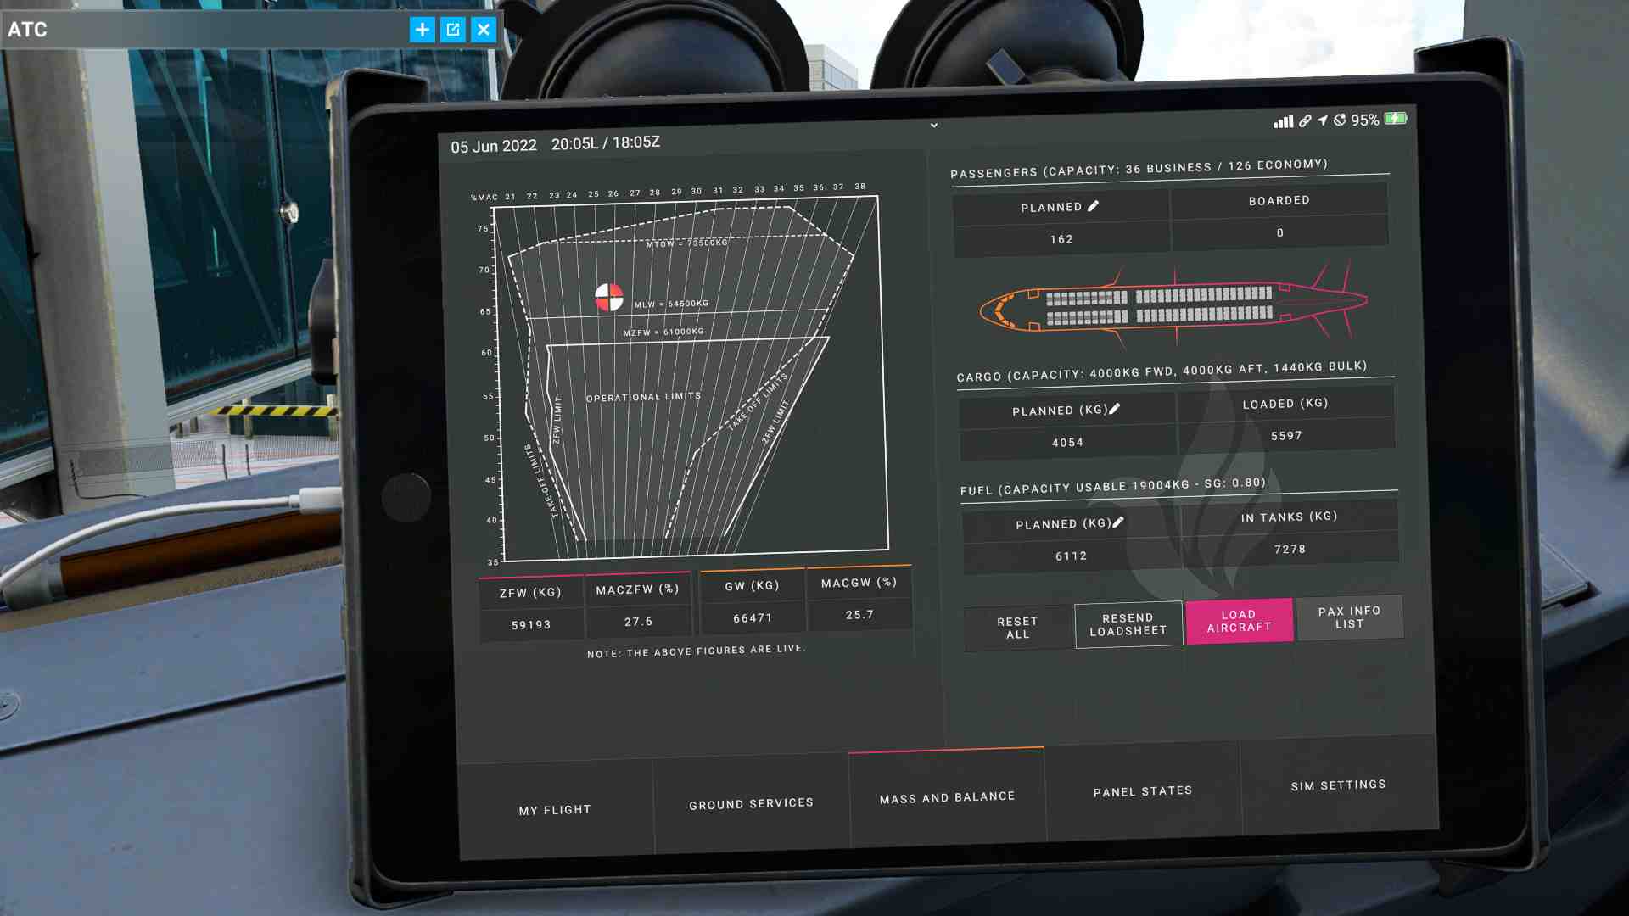Open the Pax Info List
Image resolution: width=1629 pixels, height=916 pixels.
pyautogui.click(x=1349, y=617)
